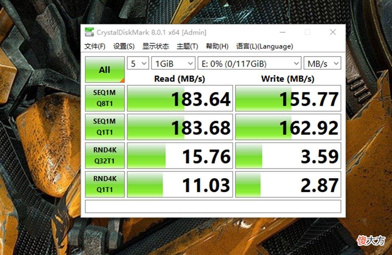This screenshot has height=255, width=392.
Task: Select the 155.77 SEQ1M Q8T1 write result
Action: click(288, 98)
